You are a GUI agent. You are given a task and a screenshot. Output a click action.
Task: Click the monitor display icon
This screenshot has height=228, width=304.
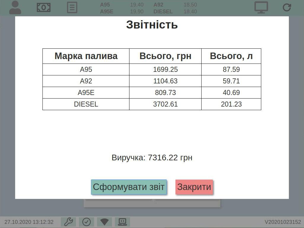[261, 7]
